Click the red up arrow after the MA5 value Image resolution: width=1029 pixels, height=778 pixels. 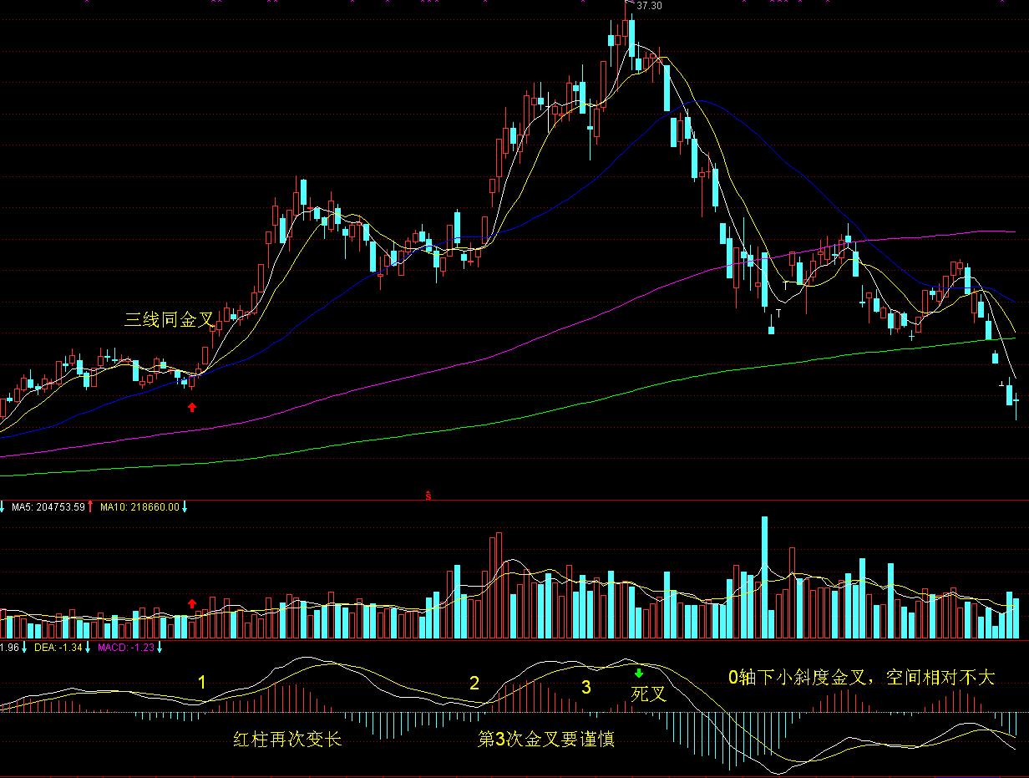(91, 506)
